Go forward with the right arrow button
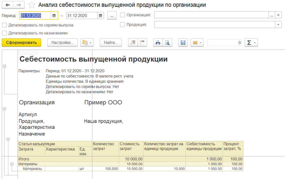 coord(19,5)
